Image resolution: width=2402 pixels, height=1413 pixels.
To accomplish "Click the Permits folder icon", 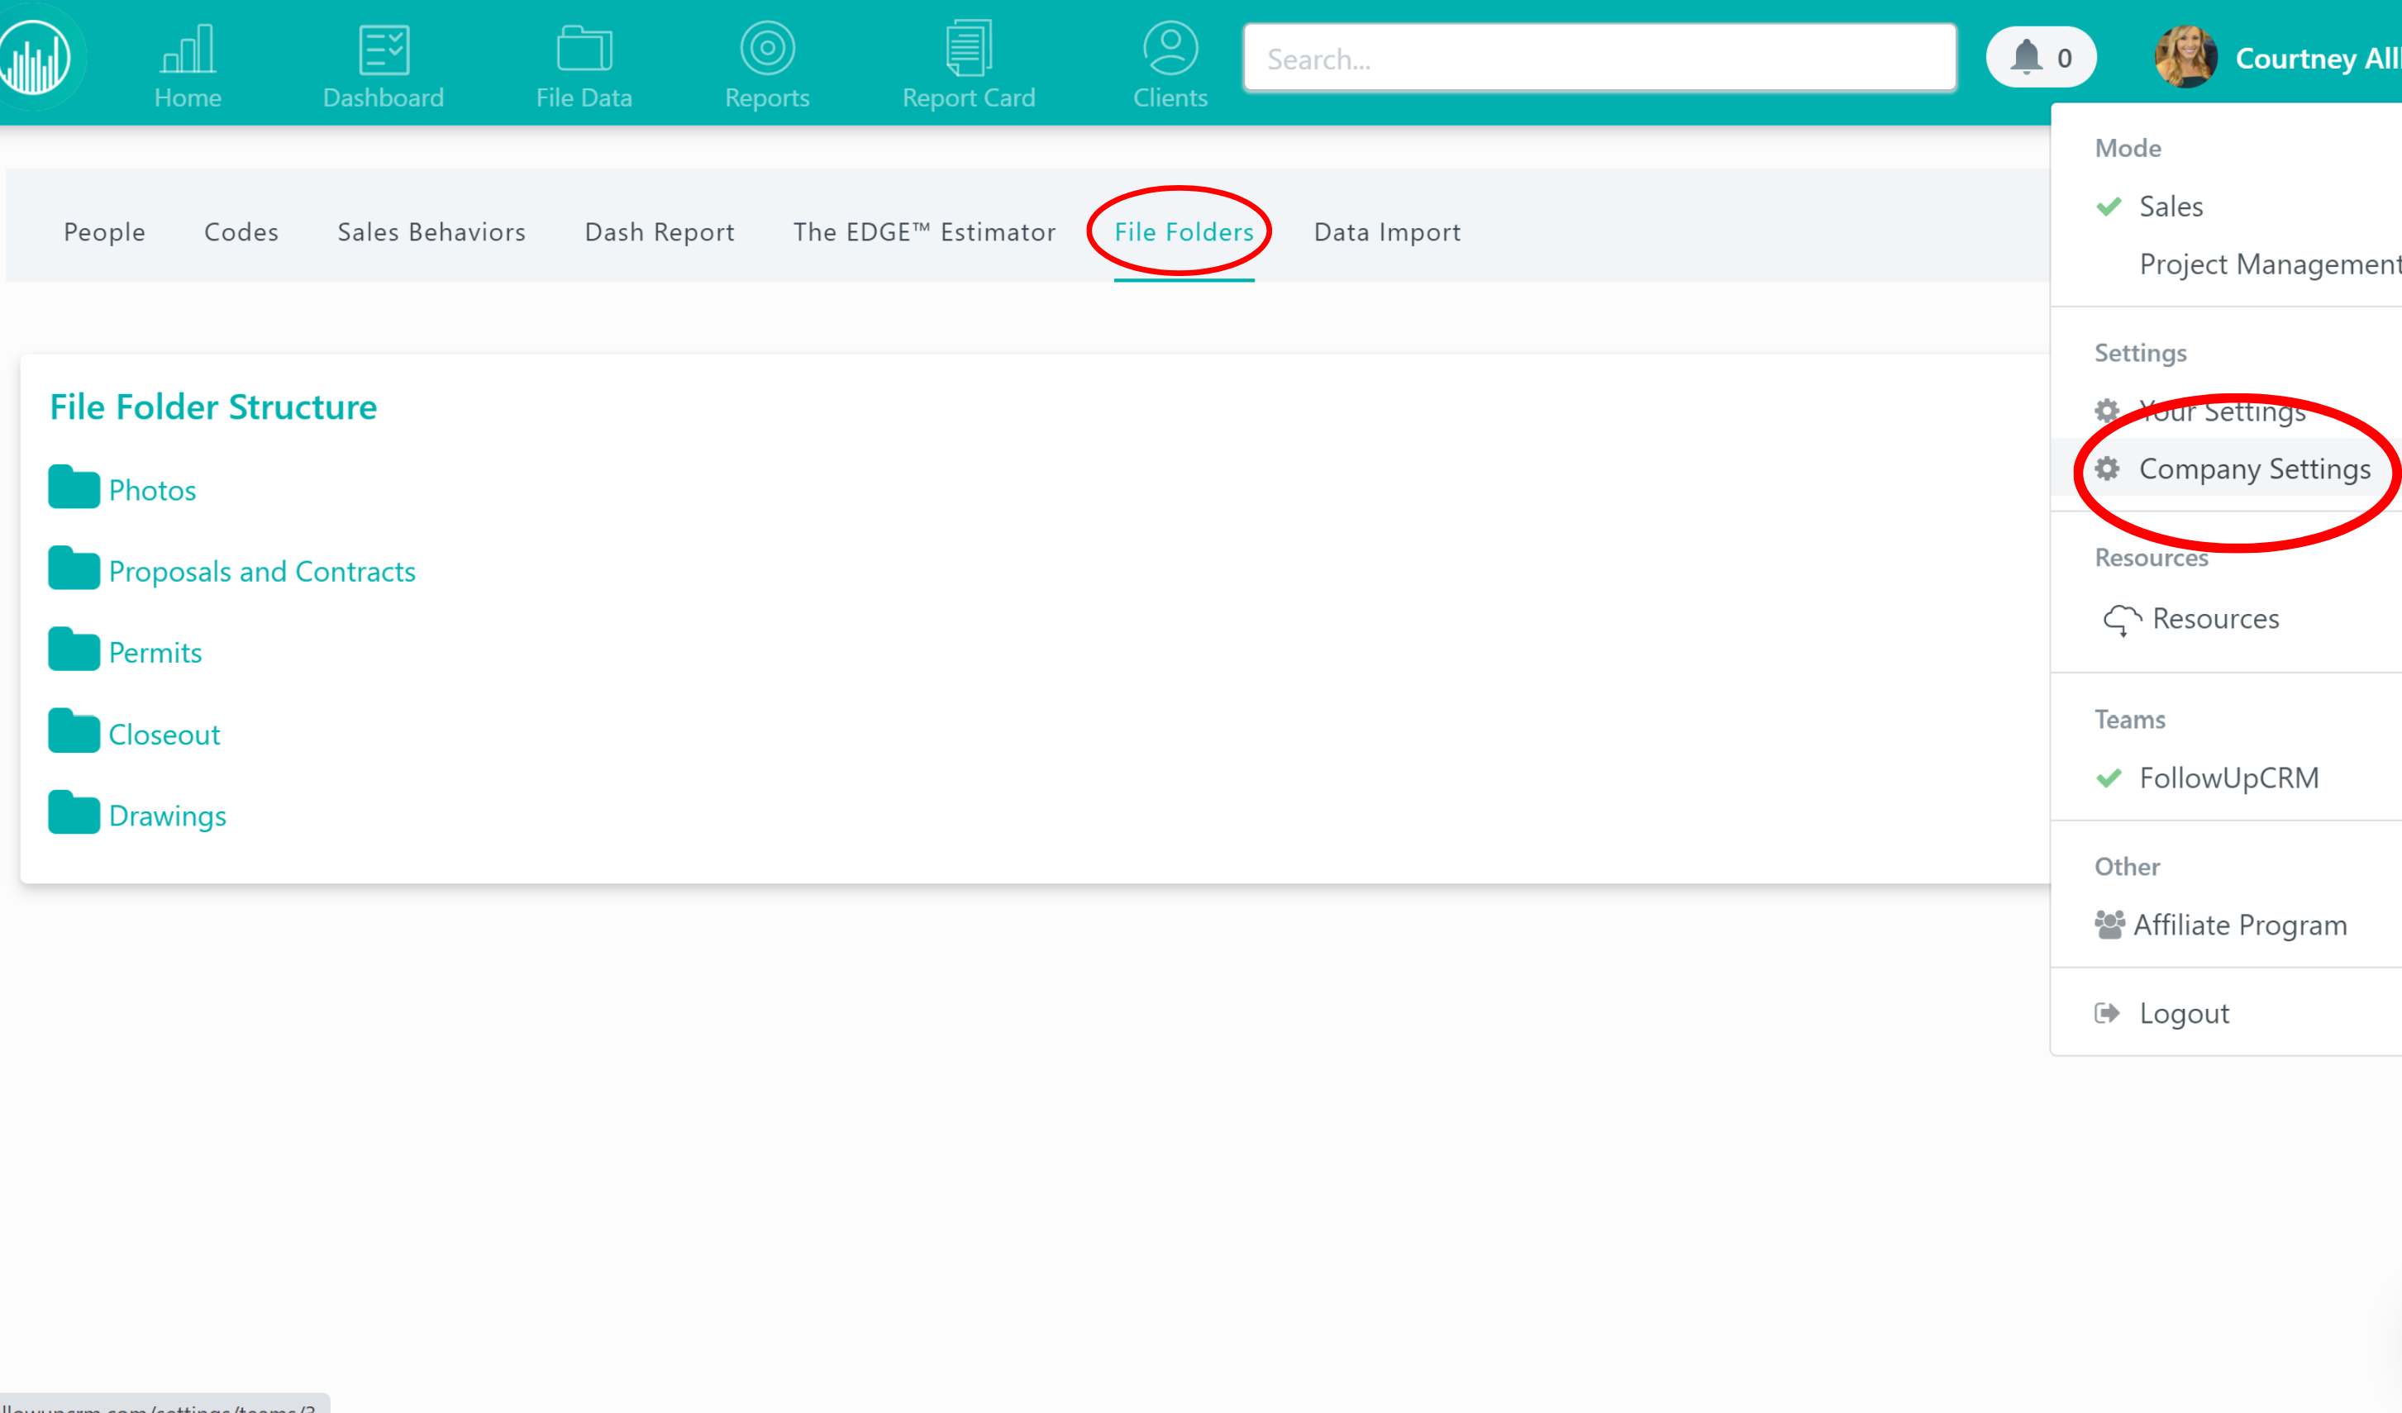I will pos(74,649).
